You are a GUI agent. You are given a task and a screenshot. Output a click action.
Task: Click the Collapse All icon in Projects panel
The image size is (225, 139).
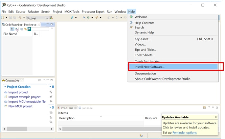[x=22, y=29]
